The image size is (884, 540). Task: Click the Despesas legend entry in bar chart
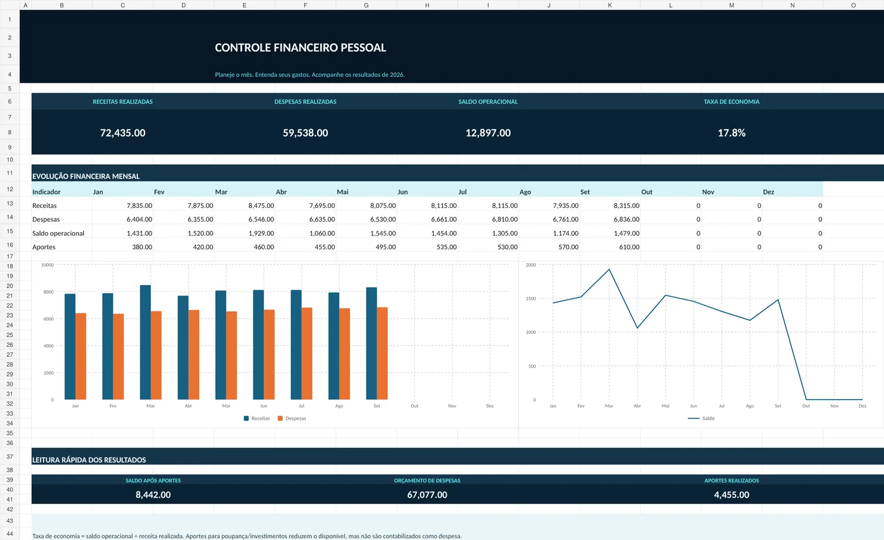[x=292, y=419]
